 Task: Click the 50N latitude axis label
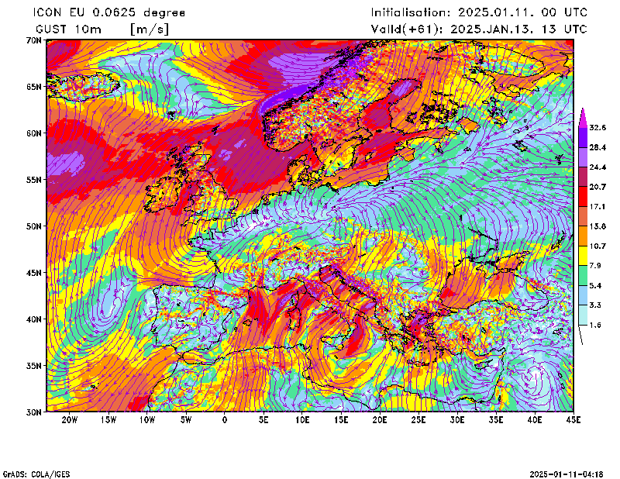(34, 226)
